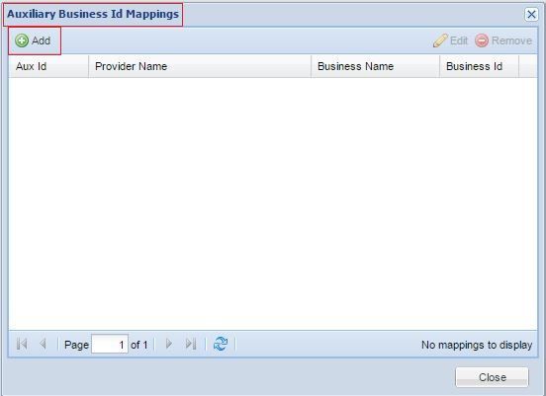546x396 pixels.
Task: Refresh the mappings grid
Action: (x=221, y=345)
